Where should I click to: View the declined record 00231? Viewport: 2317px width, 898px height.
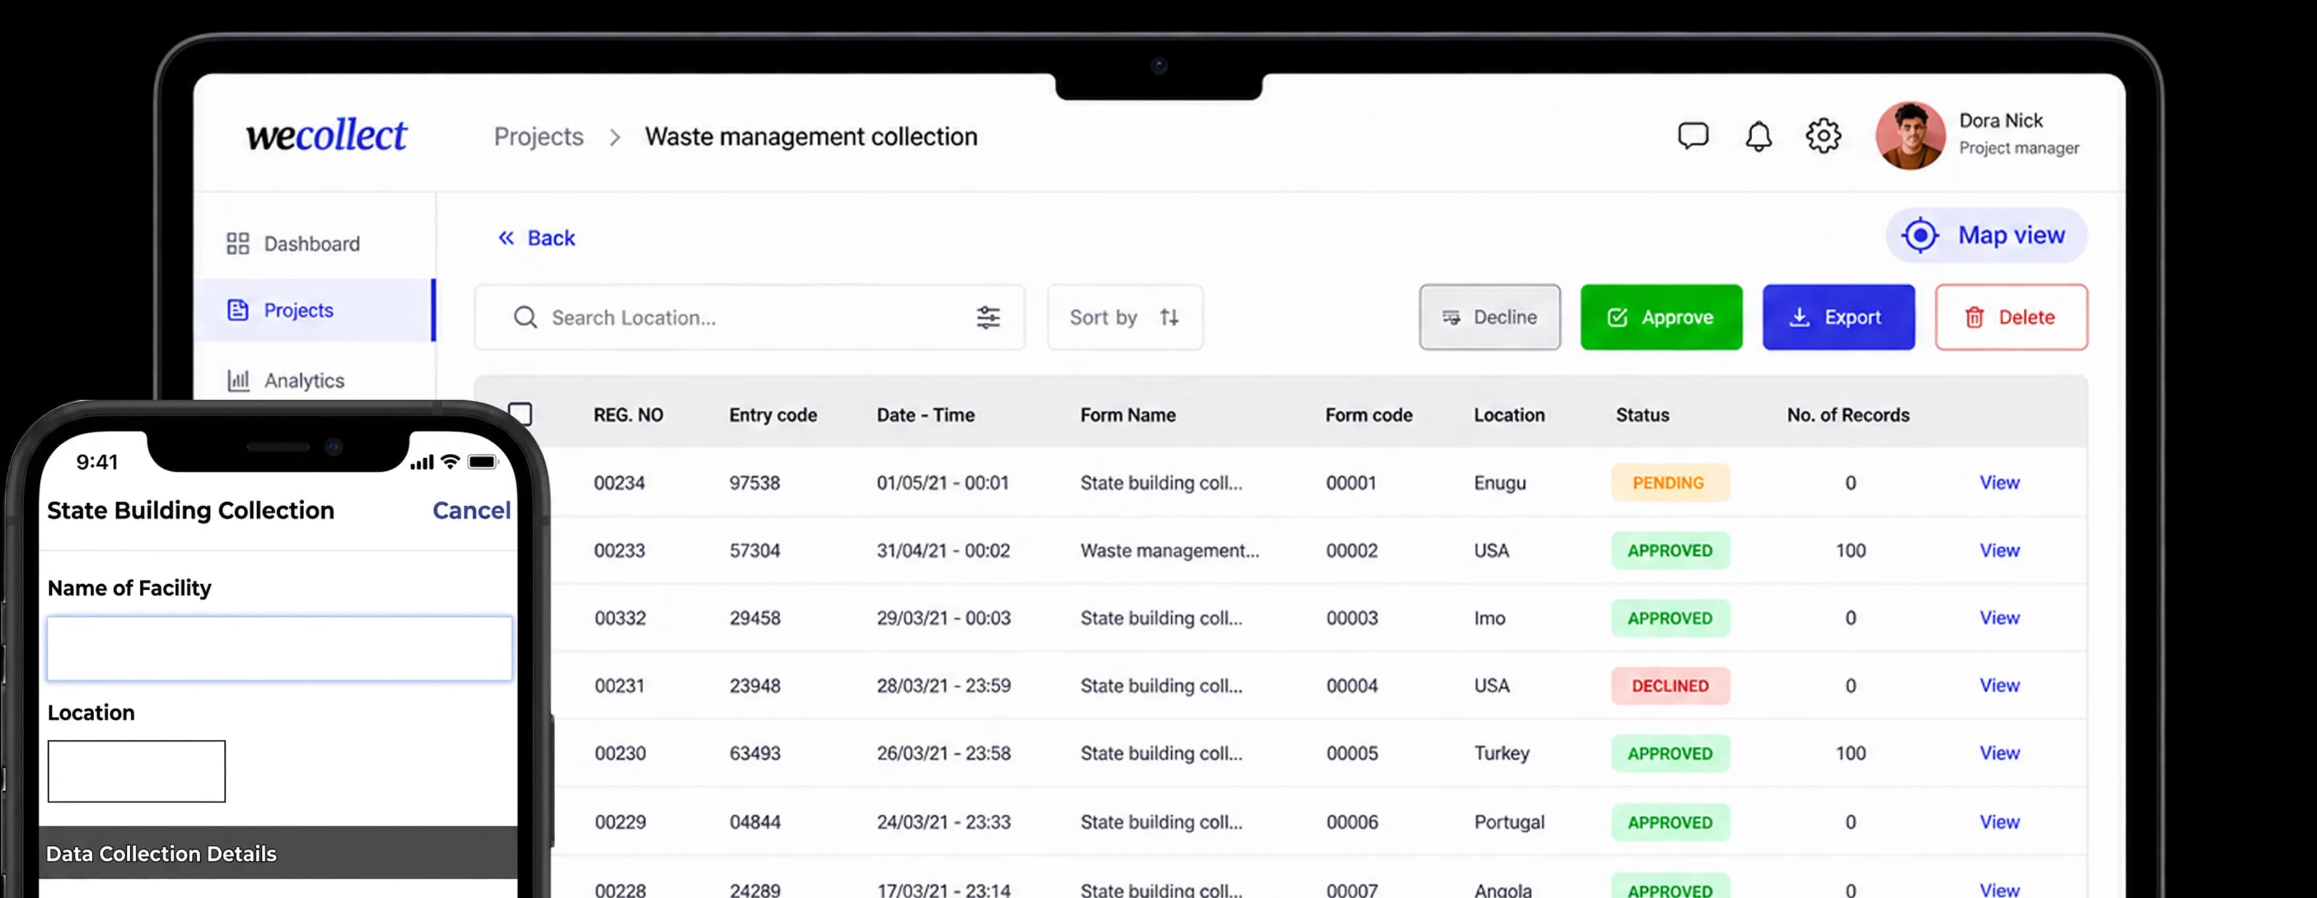coord(1998,685)
